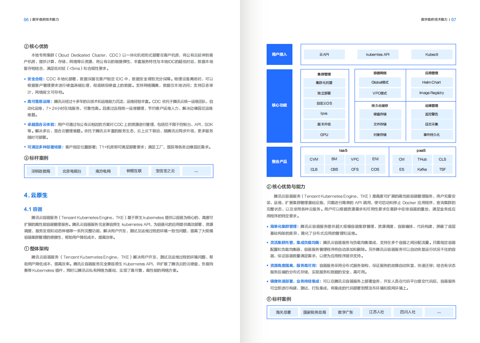Click the Global模式 container network box
The height and width of the screenshot is (343, 480).
click(379, 82)
